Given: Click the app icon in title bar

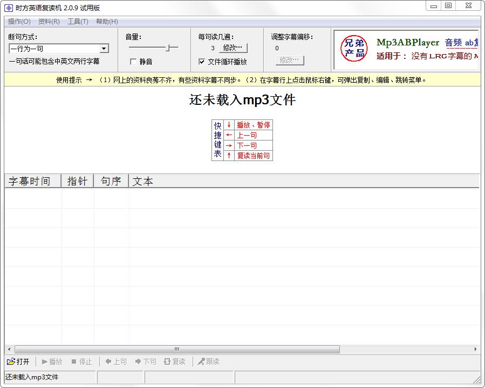Looking at the screenshot, I should (8, 8).
